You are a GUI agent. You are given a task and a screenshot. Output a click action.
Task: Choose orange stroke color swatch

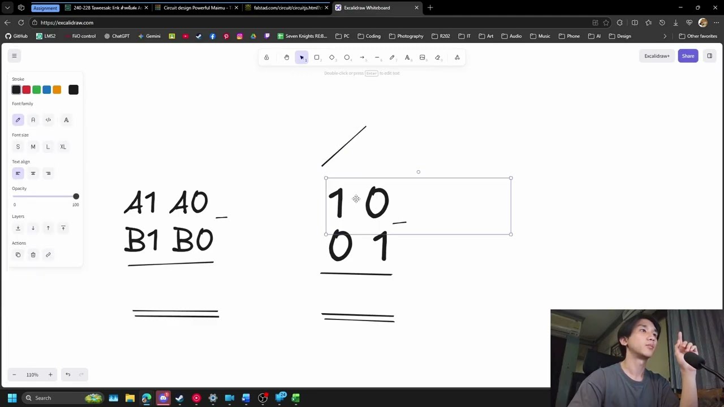[x=57, y=90]
